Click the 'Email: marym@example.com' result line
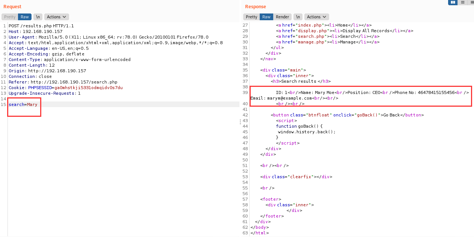 click(x=294, y=98)
